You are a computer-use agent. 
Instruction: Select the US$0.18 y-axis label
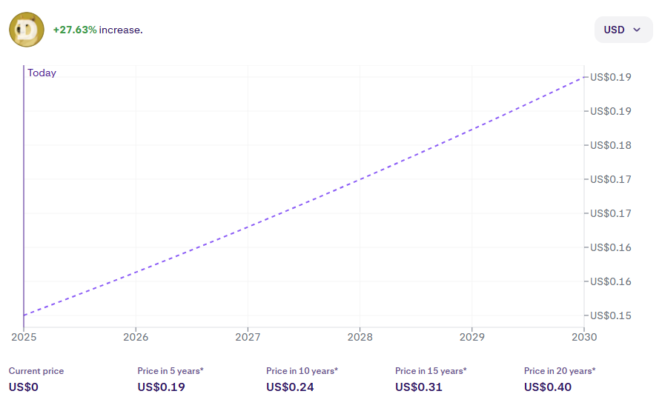610,145
